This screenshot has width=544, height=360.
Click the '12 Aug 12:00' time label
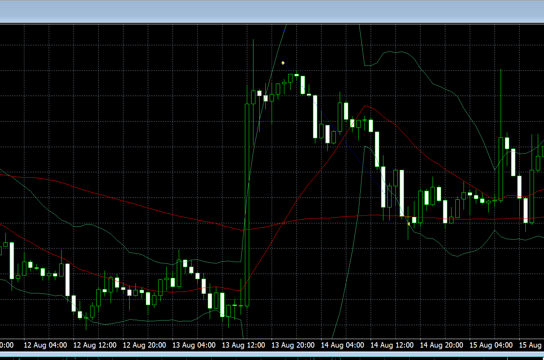coord(95,345)
